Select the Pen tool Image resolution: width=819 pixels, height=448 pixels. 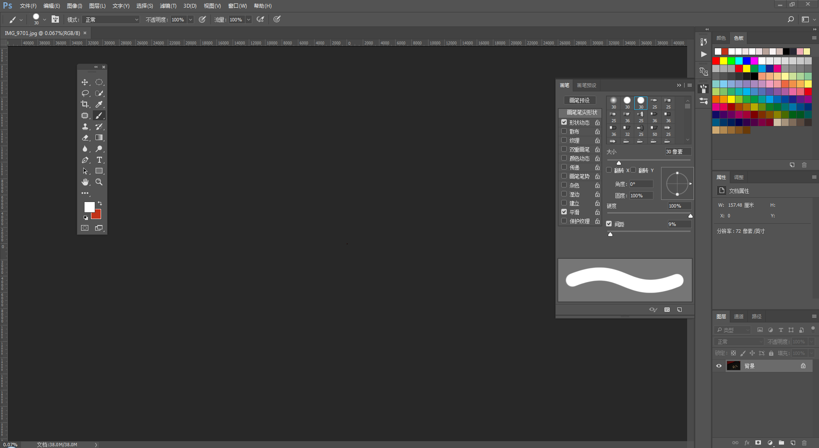[85, 160]
